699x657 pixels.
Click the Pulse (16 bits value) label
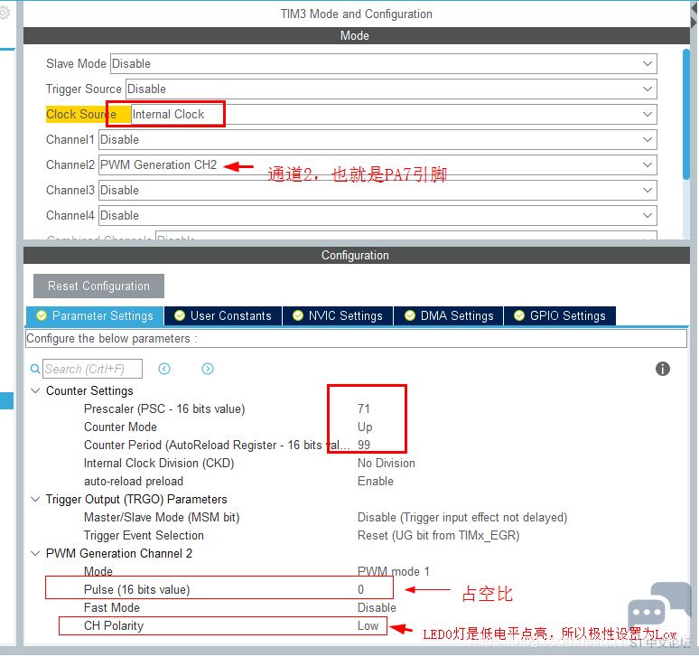pyautogui.click(x=137, y=589)
